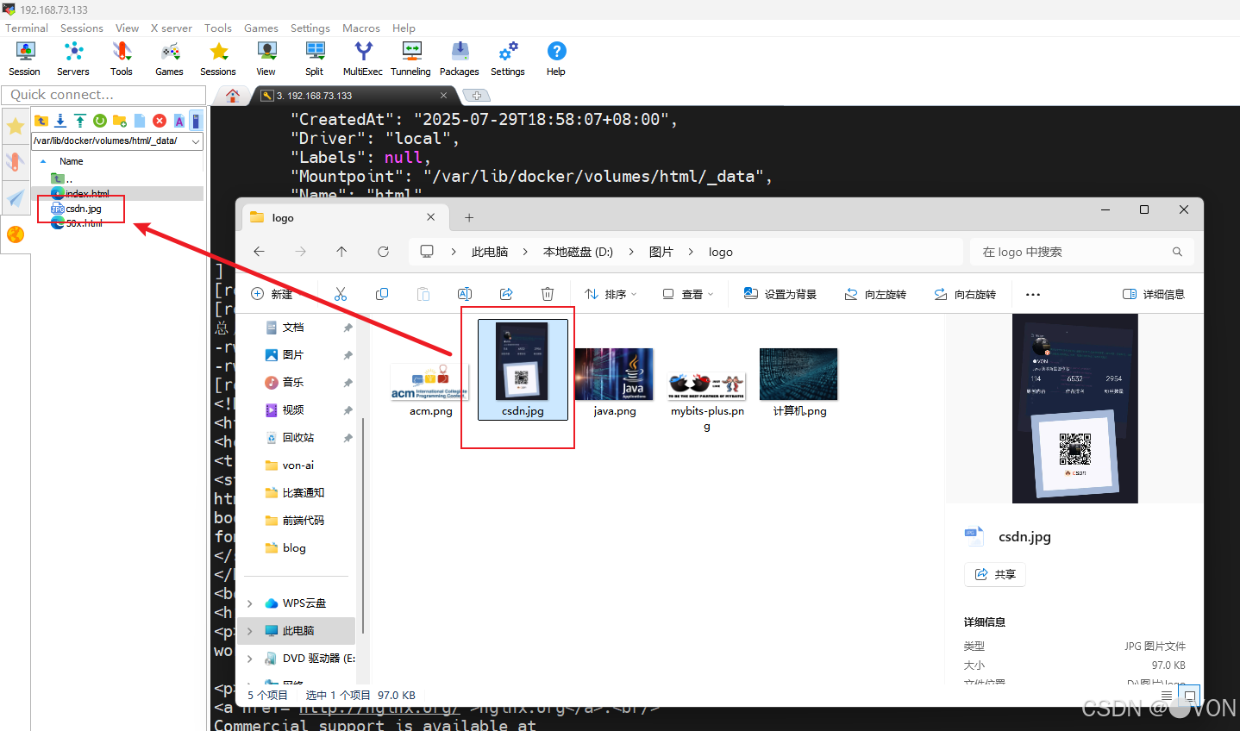Click 图片 in the address breadcrumb
Screen dimensions: 1240x731
[x=661, y=252]
